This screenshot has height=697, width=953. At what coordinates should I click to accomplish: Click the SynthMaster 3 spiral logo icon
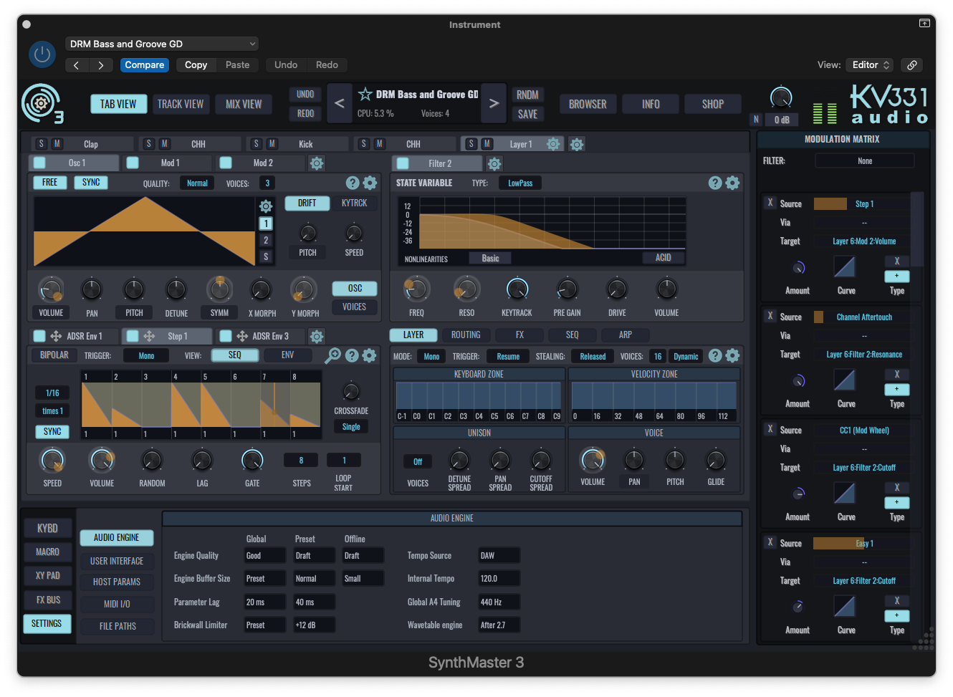tap(42, 103)
